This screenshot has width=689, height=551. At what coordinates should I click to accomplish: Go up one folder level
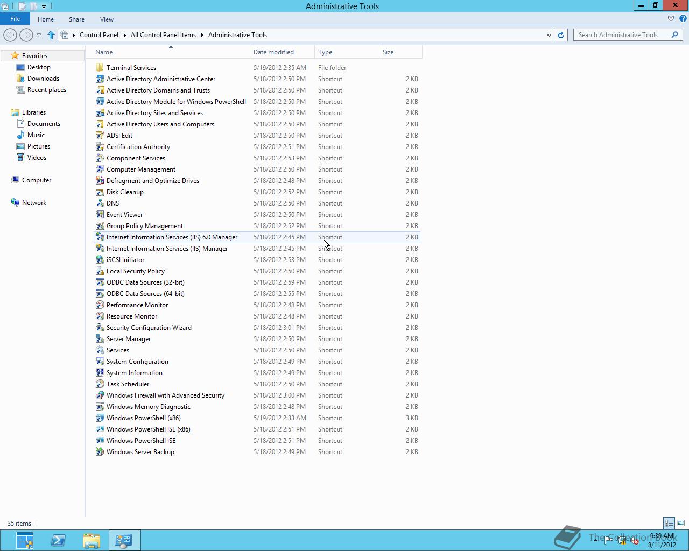tap(51, 35)
